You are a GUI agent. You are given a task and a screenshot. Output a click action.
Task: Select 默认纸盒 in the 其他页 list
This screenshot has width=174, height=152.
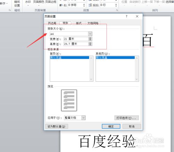click(115, 57)
